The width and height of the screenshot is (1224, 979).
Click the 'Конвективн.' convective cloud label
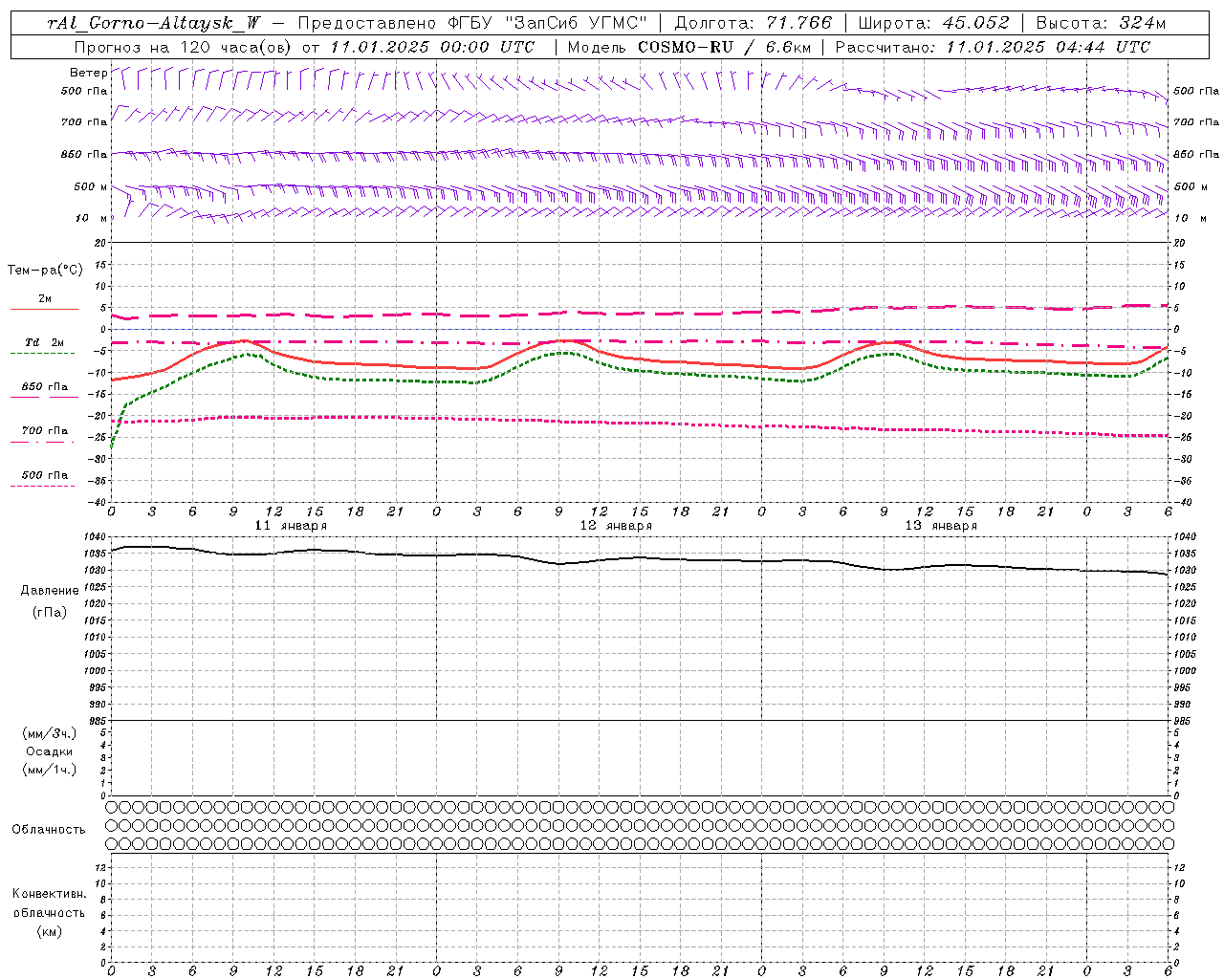[x=49, y=894]
